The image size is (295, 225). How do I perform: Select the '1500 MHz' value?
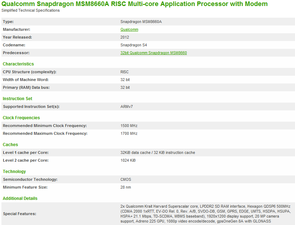click(x=129, y=126)
